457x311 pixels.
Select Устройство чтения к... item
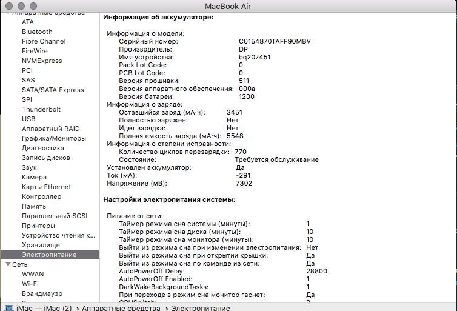point(58,235)
